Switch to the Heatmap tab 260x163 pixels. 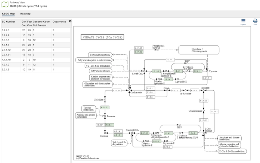point(25,14)
